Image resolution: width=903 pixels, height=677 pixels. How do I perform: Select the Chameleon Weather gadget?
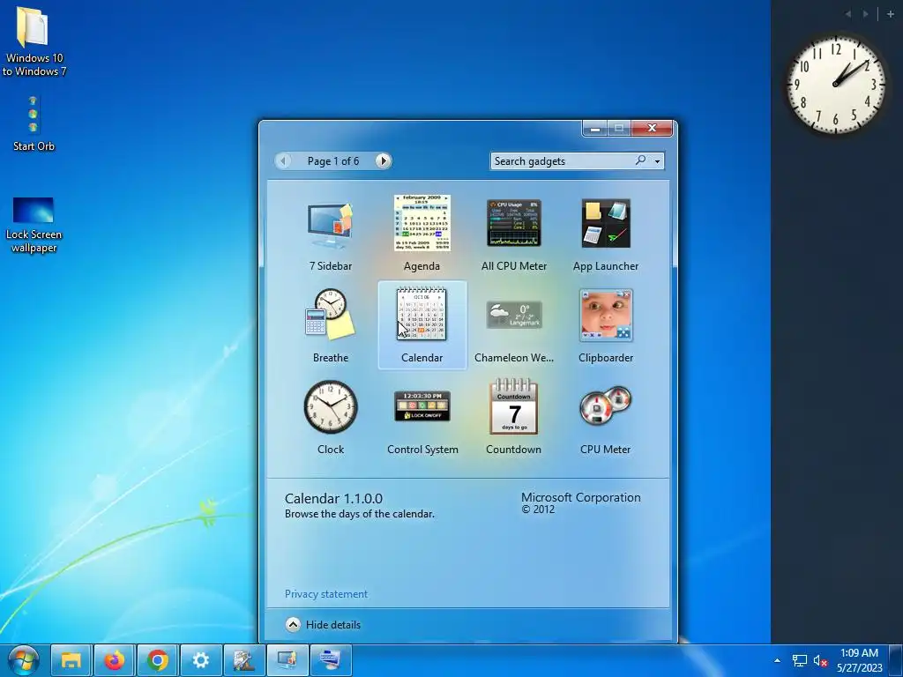[x=514, y=326]
